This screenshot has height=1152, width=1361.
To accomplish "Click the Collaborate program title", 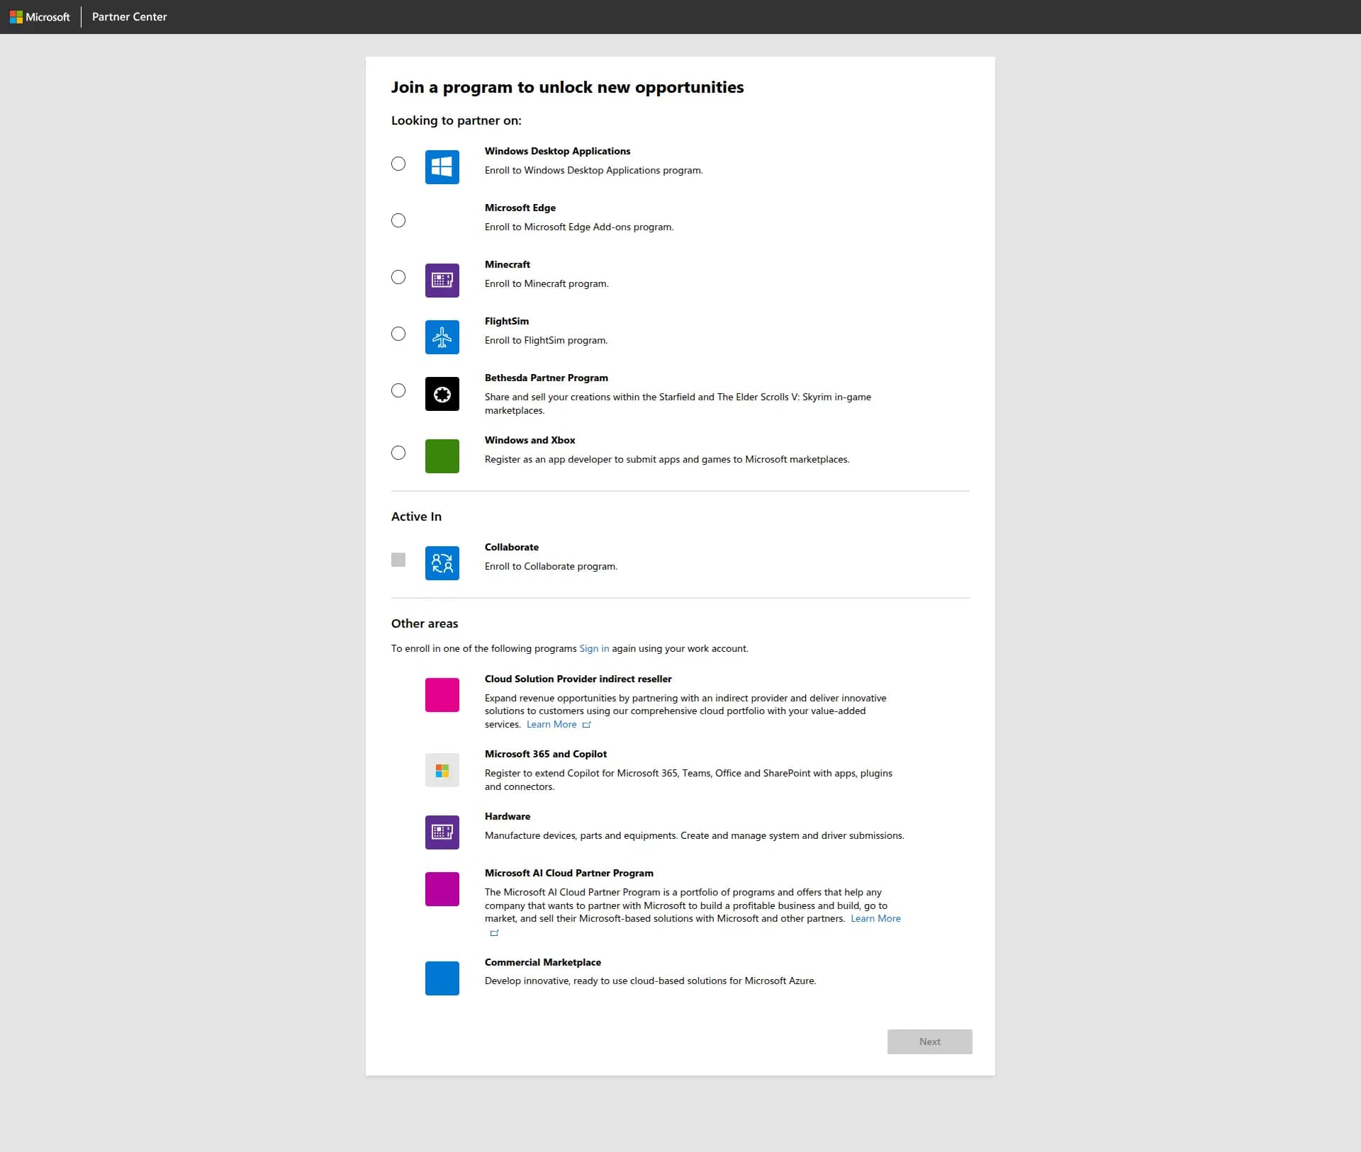I will pyautogui.click(x=512, y=547).
